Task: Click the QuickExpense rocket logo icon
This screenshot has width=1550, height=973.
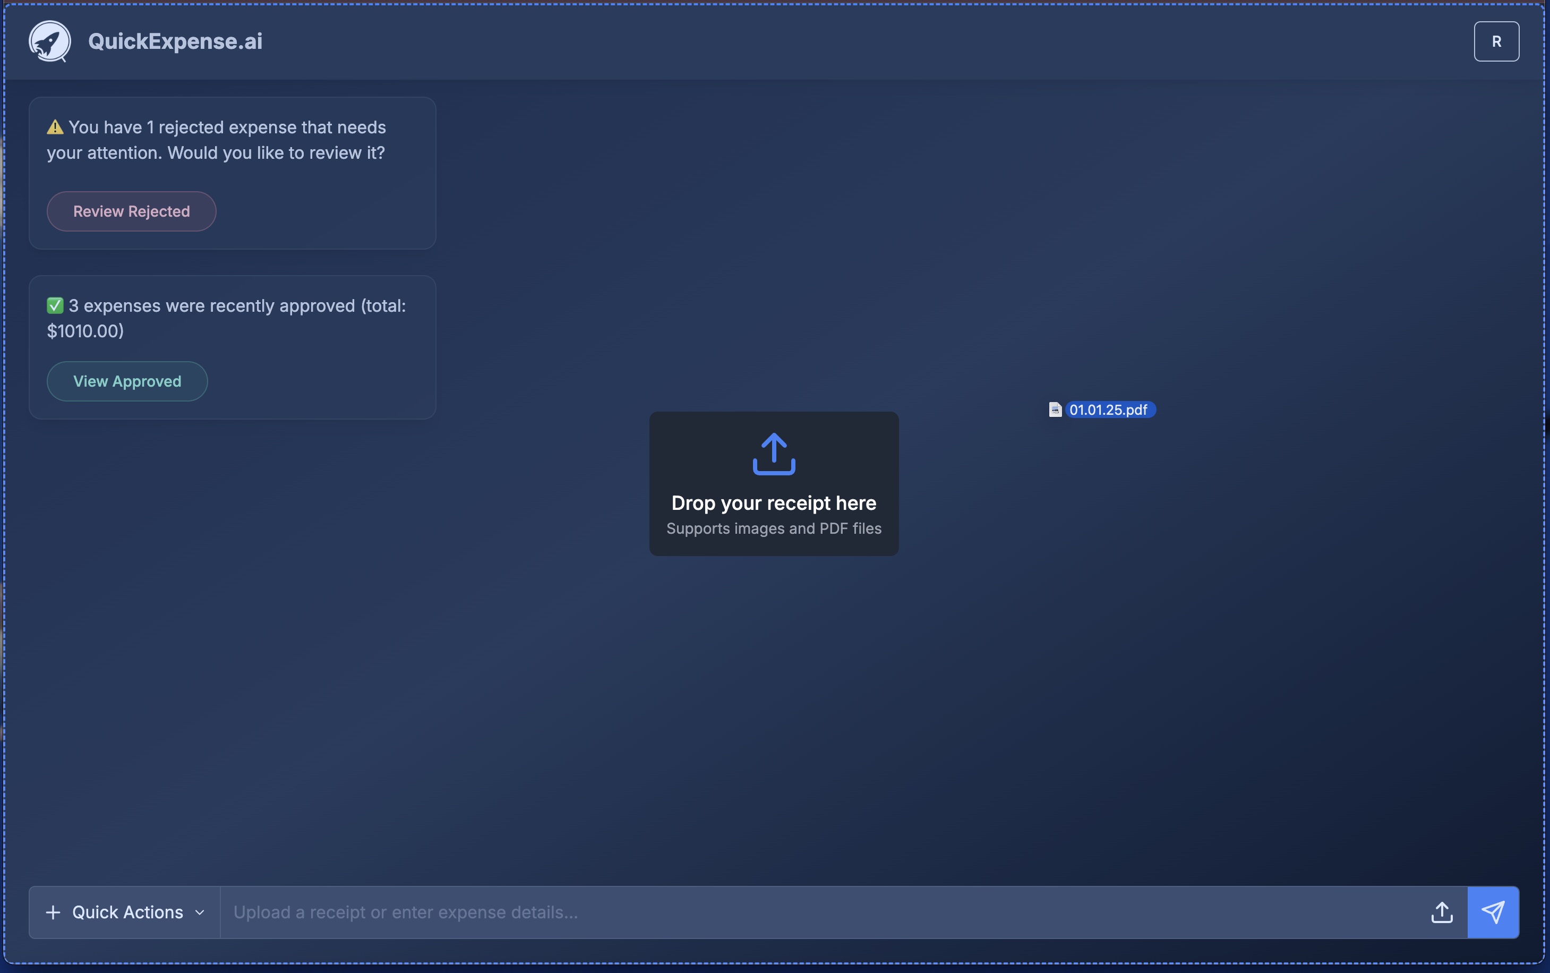Action: click(x=49, y=41)
